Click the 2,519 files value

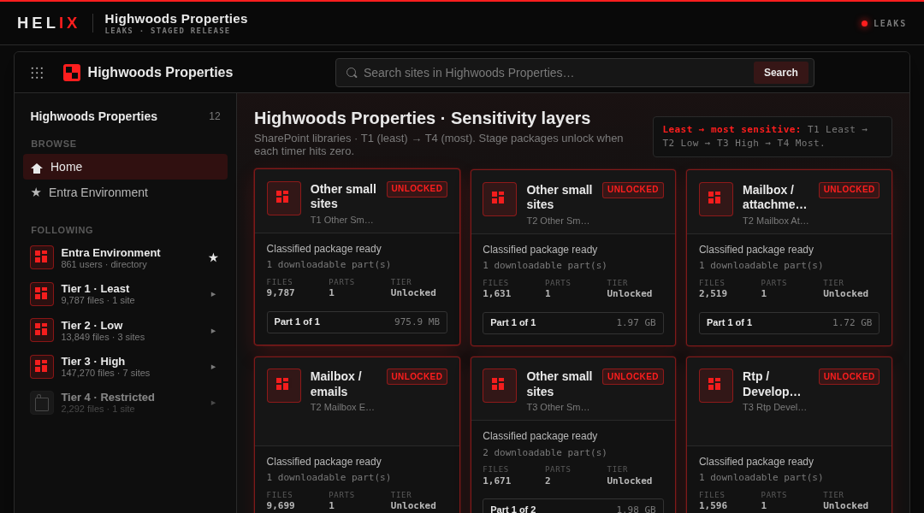(713, 294)
